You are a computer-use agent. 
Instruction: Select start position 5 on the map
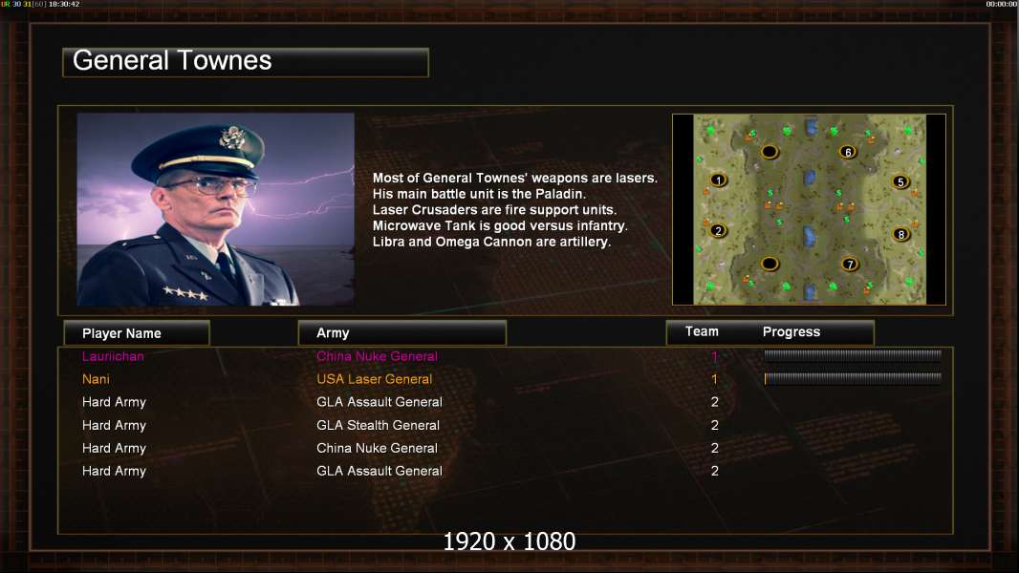900,181
